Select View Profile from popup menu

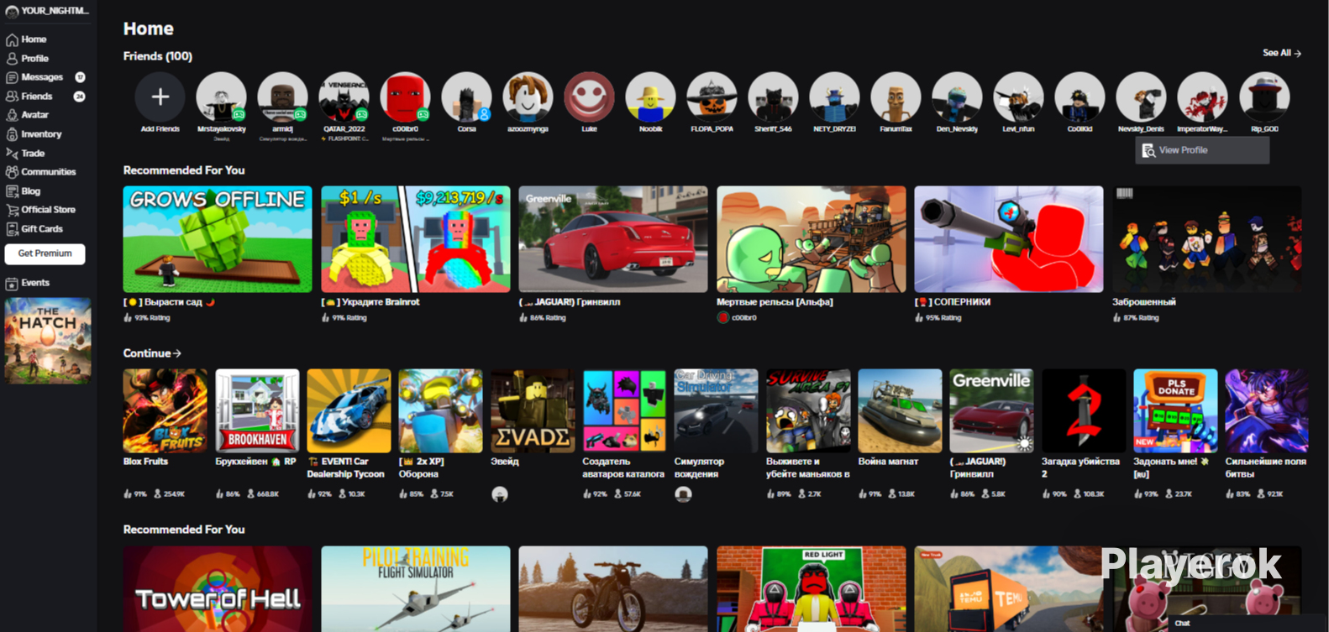click(x=1202, y=150)
